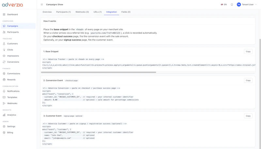Click the page vertical scrollbar
Viewport: 261px width, 149px height.
tap(260, 93)
